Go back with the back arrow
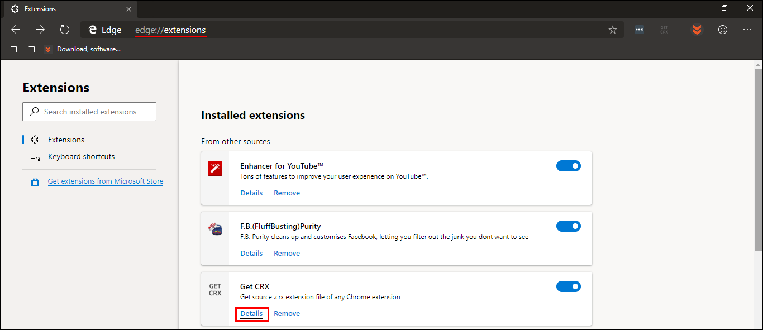 click(x=16, y=30)
